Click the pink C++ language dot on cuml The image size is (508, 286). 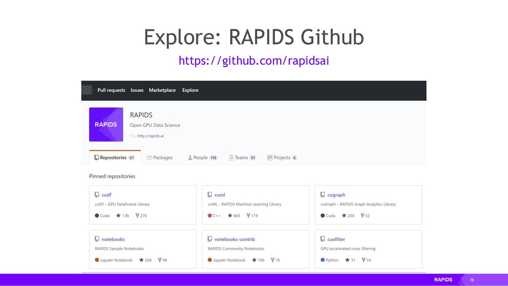pyautogui.click(x=210, y=215)
